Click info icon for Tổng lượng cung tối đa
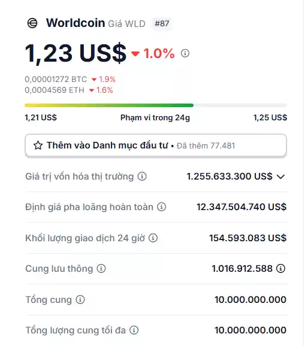This screenshot has width=308, height=346. pos(134,330)
